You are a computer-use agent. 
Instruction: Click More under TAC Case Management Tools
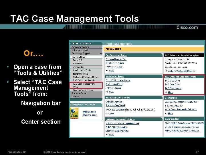[170, 92]
